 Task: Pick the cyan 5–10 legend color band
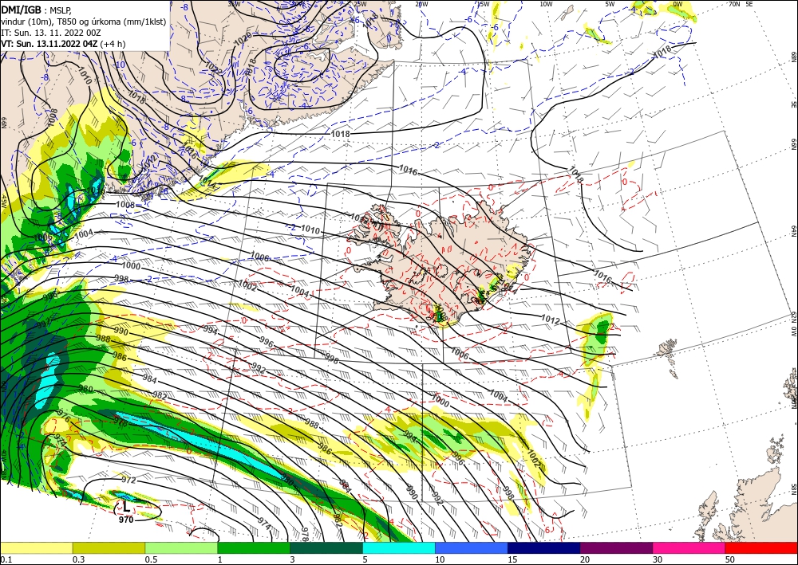pyautogui.click(x=399, y=547)
